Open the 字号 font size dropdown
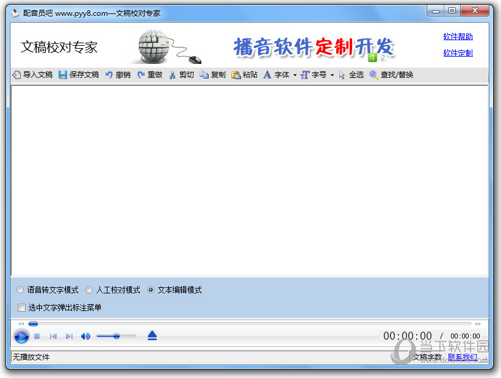This screenshot has height=378, width=501. [317, 75]
